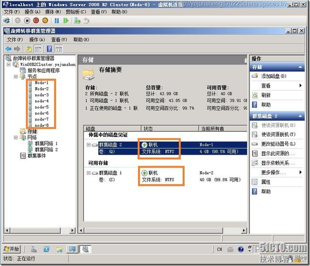Select 群集网络 1 in tree
This screenshot has height=266, width=310.
[x=46, y=143]
